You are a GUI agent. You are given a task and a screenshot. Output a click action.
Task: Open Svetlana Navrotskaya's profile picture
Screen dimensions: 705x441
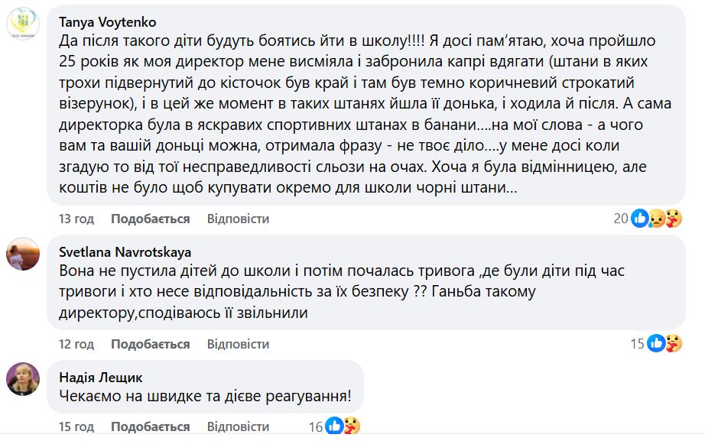(x=23, y=254)
